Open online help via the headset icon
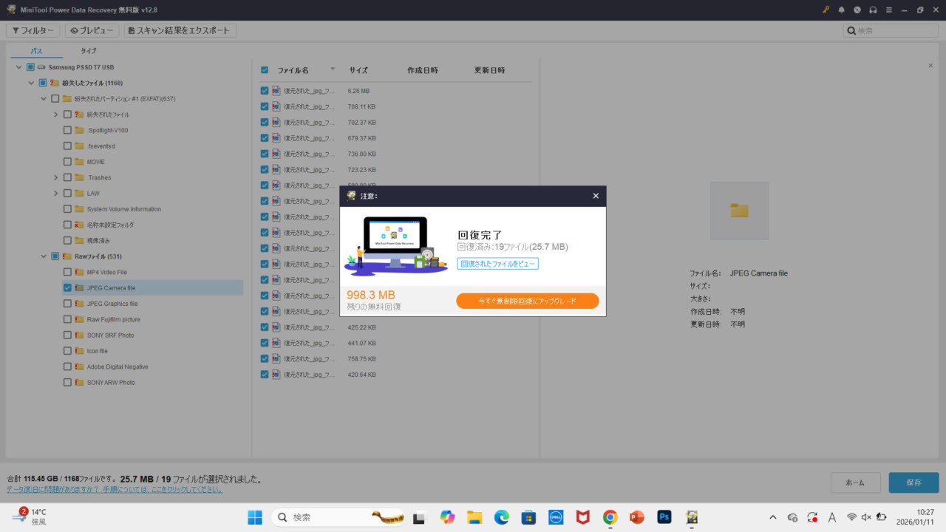Screen dimensions: 946x532 point(874,10)
